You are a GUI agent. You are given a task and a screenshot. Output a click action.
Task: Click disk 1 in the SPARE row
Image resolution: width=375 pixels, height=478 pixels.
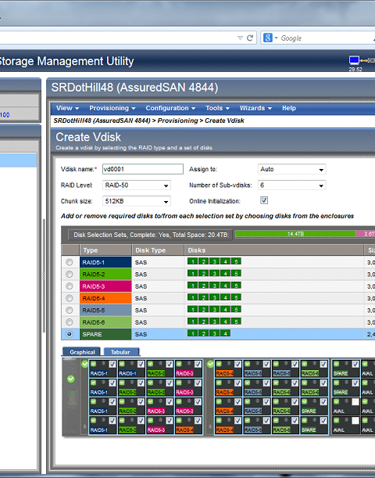point(192,333)
